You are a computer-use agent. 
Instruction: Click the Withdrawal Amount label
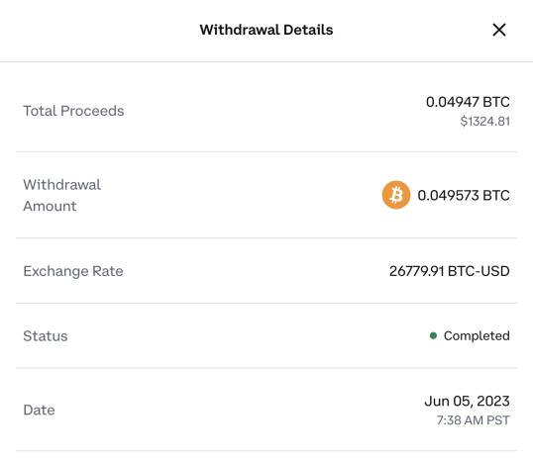61,195
